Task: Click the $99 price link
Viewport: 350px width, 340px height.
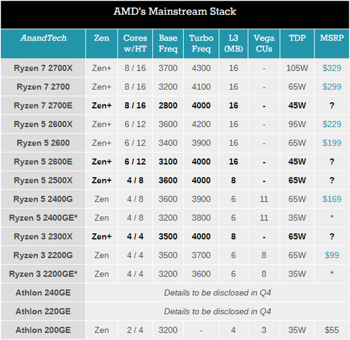Action: [x=331, y=255]
